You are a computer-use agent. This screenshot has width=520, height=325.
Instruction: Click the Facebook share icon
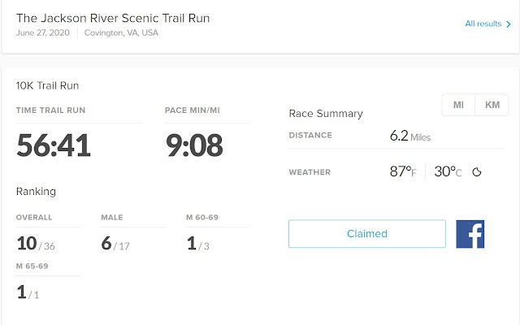pos(470,233)
